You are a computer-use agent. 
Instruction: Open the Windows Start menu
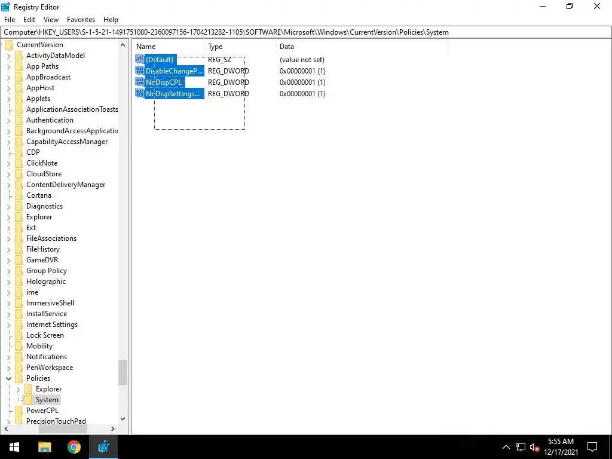[14, 447]
